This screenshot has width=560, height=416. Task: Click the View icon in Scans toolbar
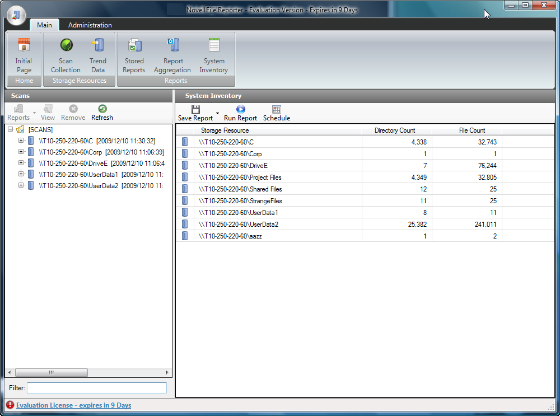pos(48,109)
